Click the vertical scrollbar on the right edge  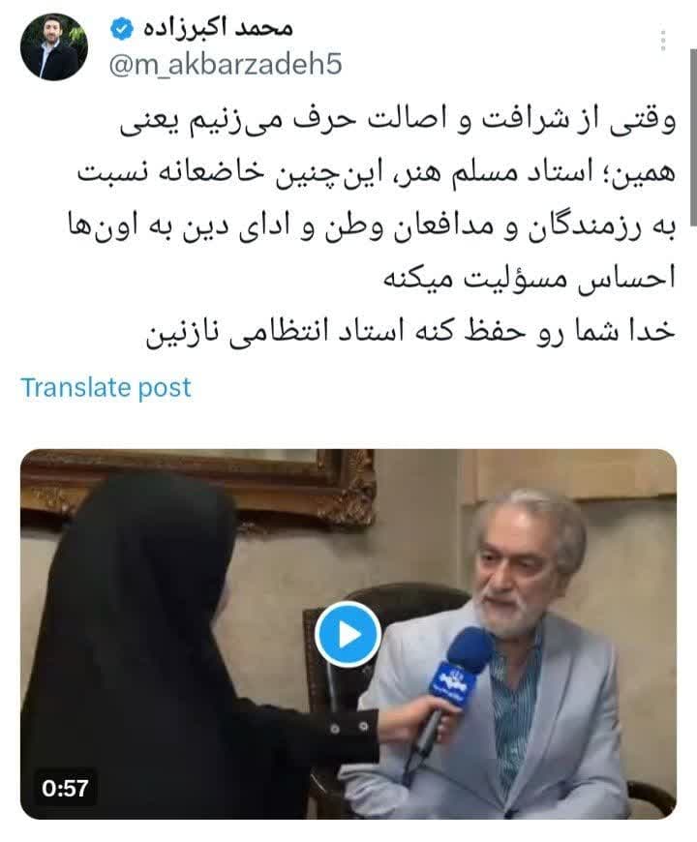pos(693,136)
